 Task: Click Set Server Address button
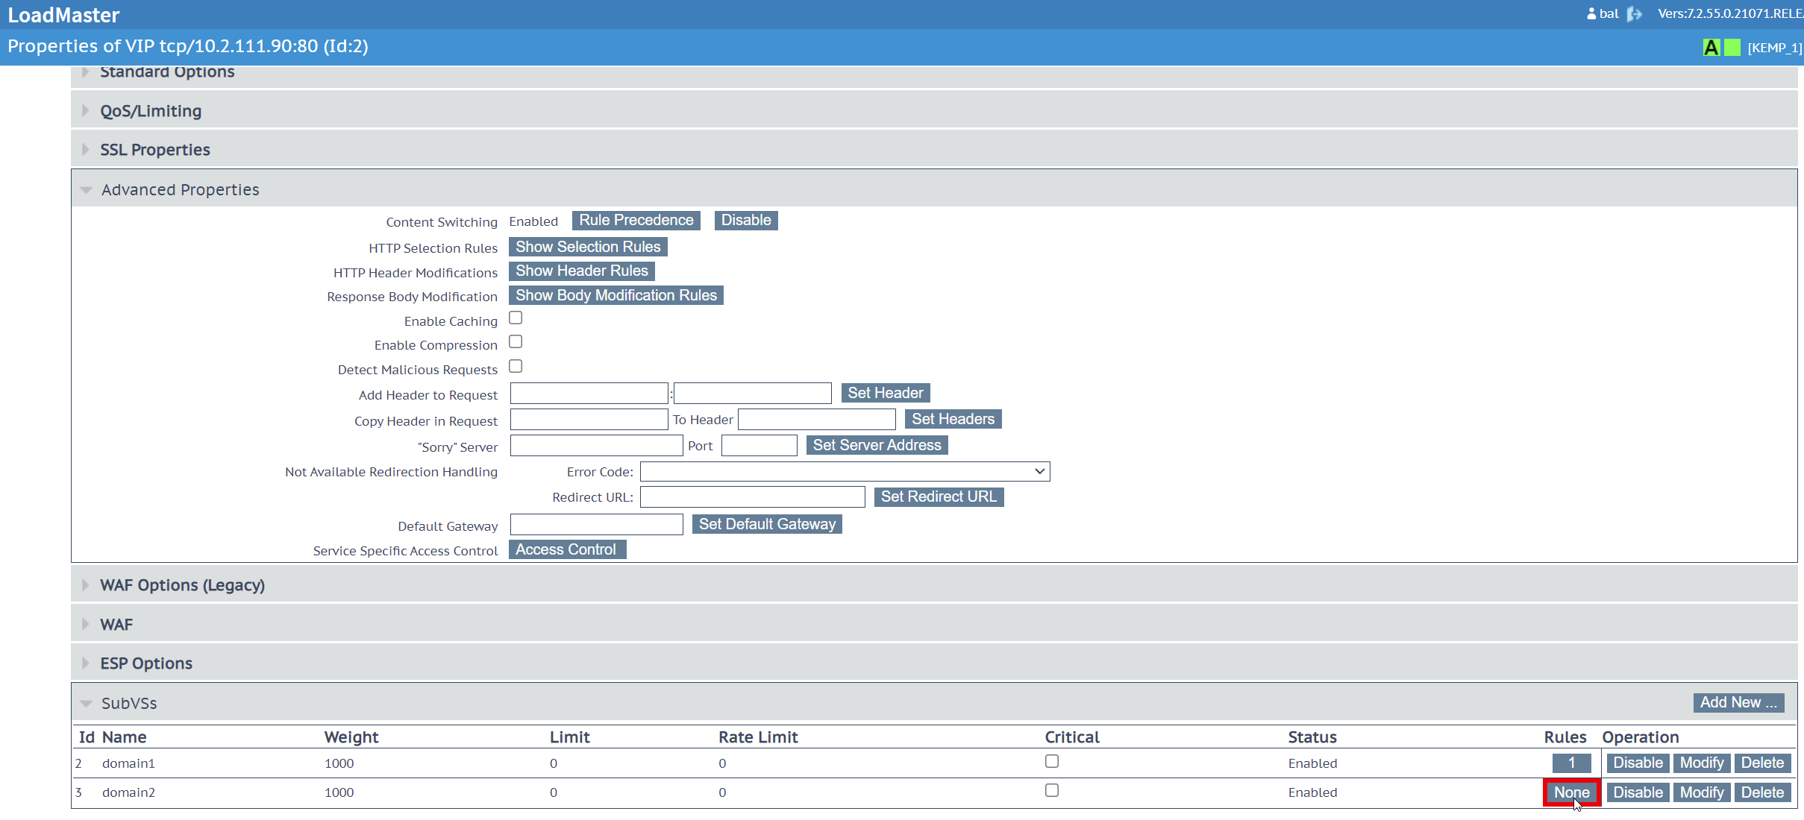[877, 445]
